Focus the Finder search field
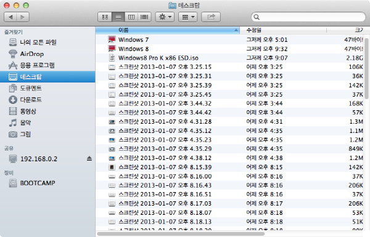 click(308, 17)
